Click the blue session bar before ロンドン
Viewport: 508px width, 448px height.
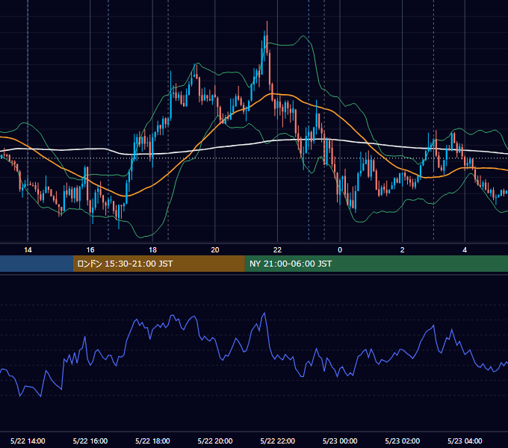[37, 264]
